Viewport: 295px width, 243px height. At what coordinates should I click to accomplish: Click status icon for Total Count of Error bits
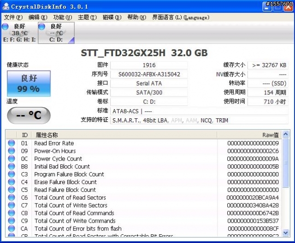(12, 228)
